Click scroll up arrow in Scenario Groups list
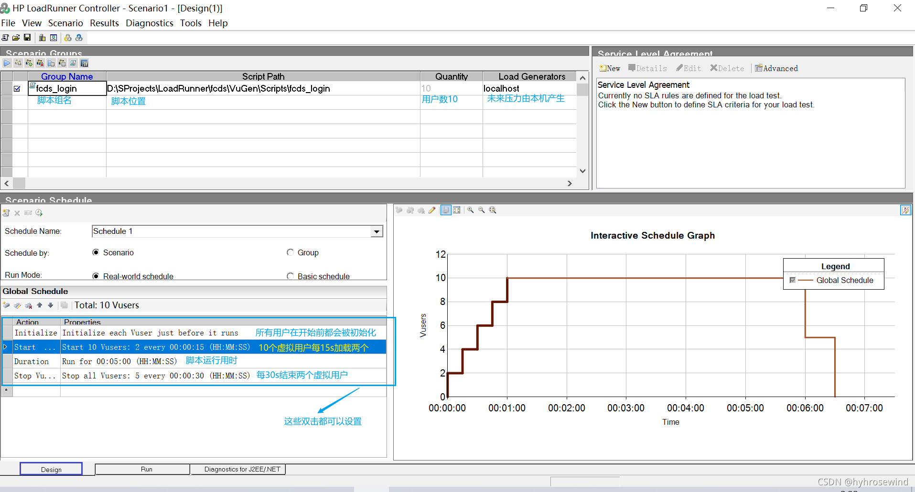This screenshot has width=915, height=492. [x=582, y=77]
